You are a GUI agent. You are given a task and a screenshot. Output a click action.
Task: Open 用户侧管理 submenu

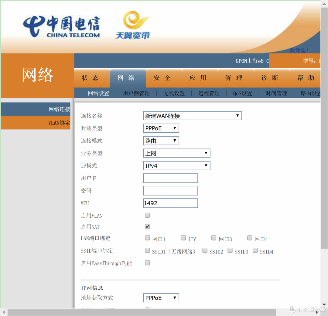click(136, 93)
